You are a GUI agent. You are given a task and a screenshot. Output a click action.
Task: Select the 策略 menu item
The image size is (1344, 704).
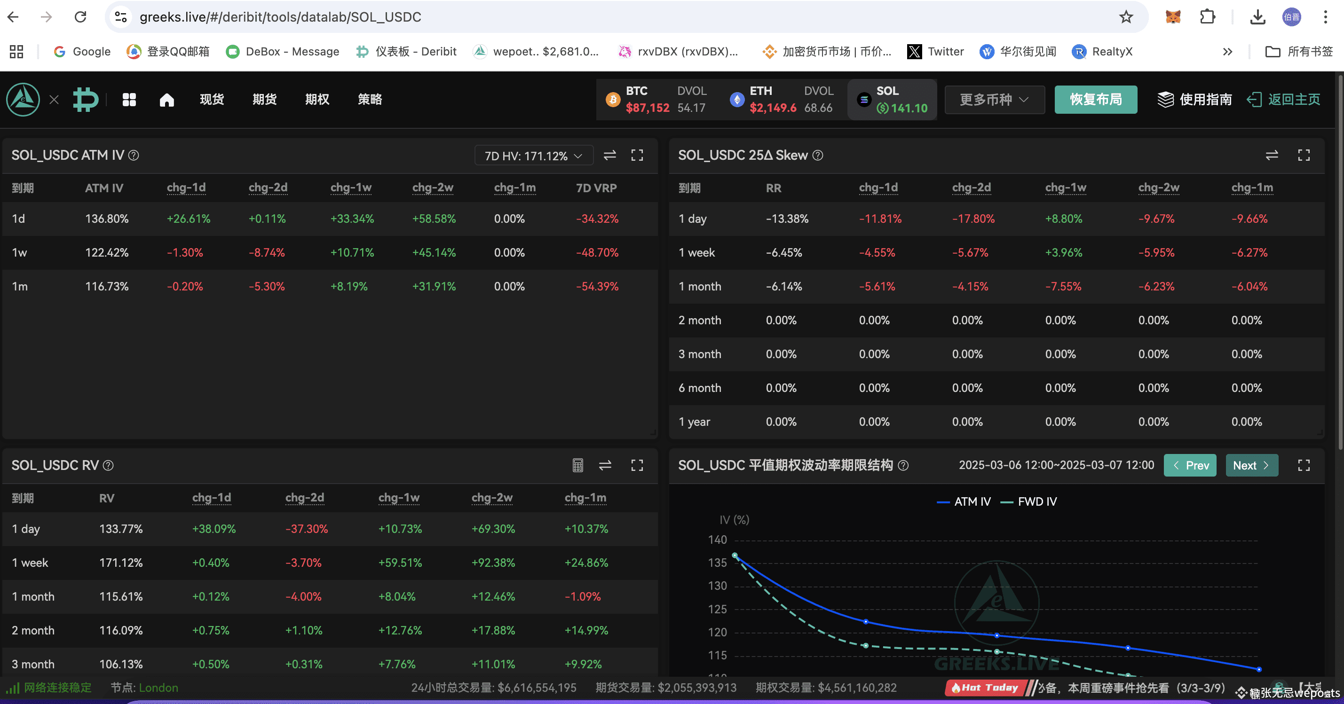[x=370, y=99]
